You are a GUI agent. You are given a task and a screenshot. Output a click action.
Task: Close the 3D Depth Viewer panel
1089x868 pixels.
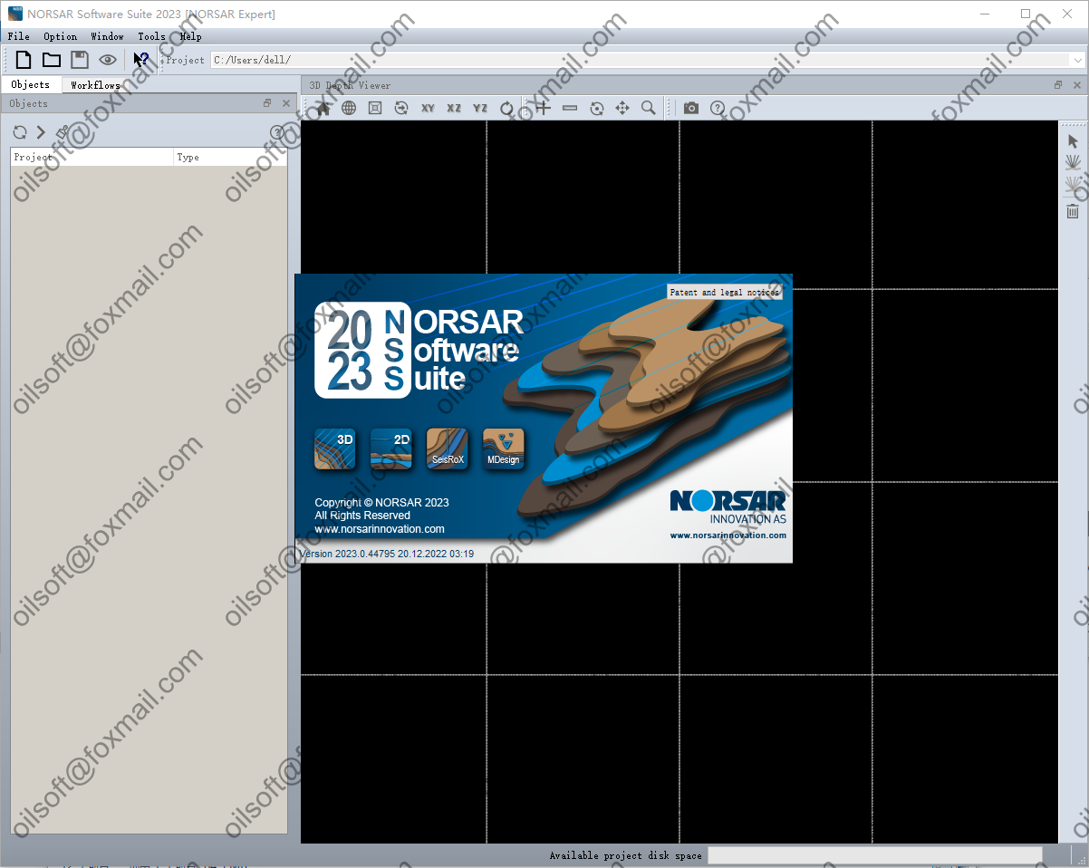1076,85
